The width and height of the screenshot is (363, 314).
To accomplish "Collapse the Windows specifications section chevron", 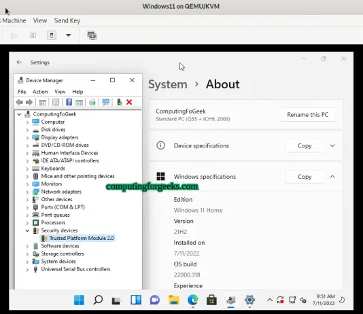I will click(332, 177).
